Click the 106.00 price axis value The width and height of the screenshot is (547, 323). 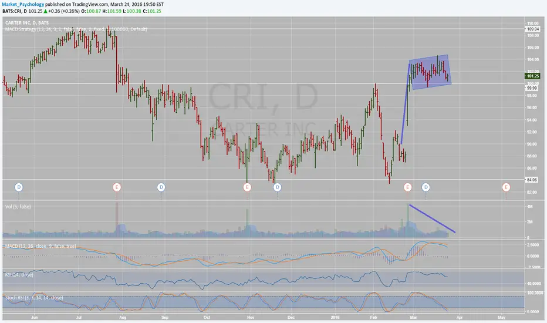coord(533,48)
